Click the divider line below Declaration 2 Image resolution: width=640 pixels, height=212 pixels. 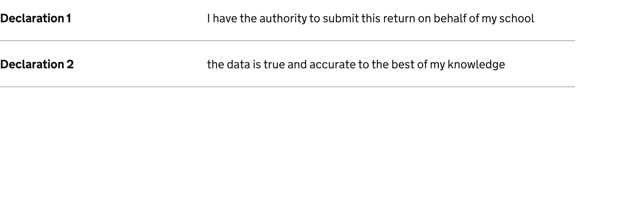[287, 87]
